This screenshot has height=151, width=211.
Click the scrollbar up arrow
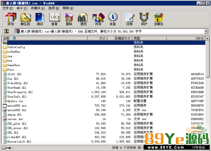pos(208,38)
